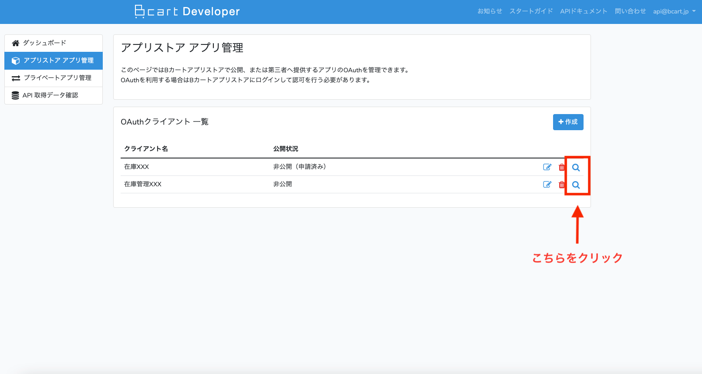Click the Bcart Developer logo
Viewport: 702px width, 374px height.
(187, 11)
